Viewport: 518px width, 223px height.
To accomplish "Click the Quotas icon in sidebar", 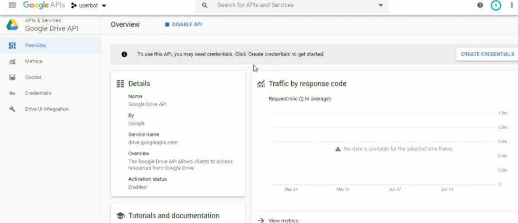I will click(12, 77).
